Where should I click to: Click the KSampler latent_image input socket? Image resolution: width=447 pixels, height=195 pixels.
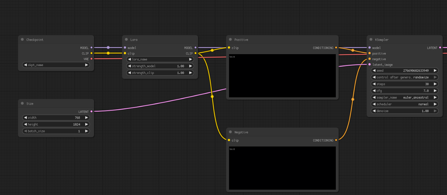click(x=369, y=64)
